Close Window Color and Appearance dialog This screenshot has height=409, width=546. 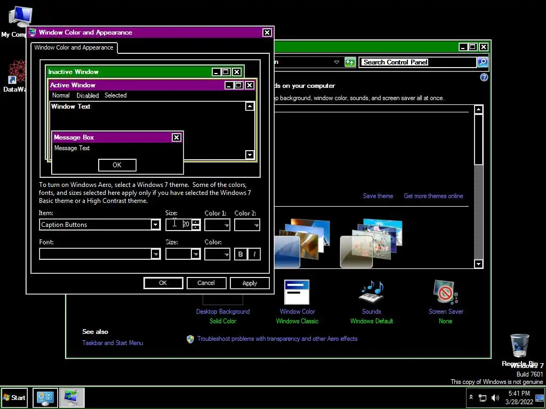click(267, 32)
